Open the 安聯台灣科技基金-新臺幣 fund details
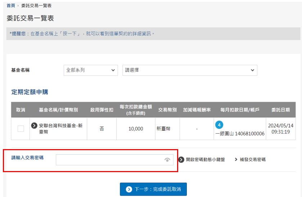The image size is (302, 197). pyautogui.click(x=60, y=129)
